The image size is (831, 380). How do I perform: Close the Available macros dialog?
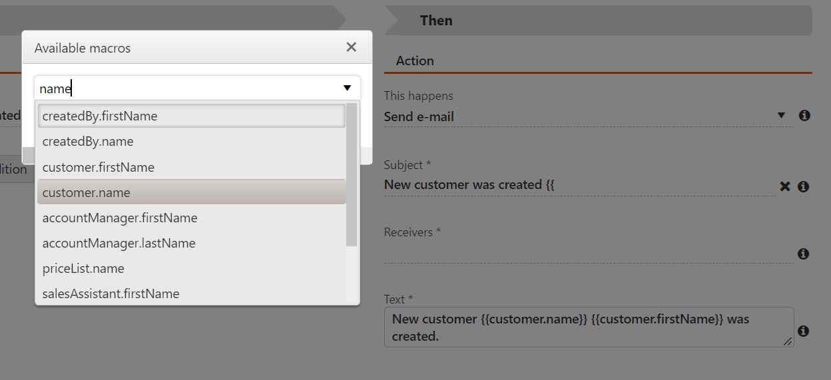(351, 47)
